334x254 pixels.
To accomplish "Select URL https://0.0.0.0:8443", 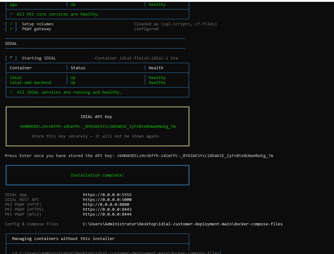I will (x=107, y=209).
